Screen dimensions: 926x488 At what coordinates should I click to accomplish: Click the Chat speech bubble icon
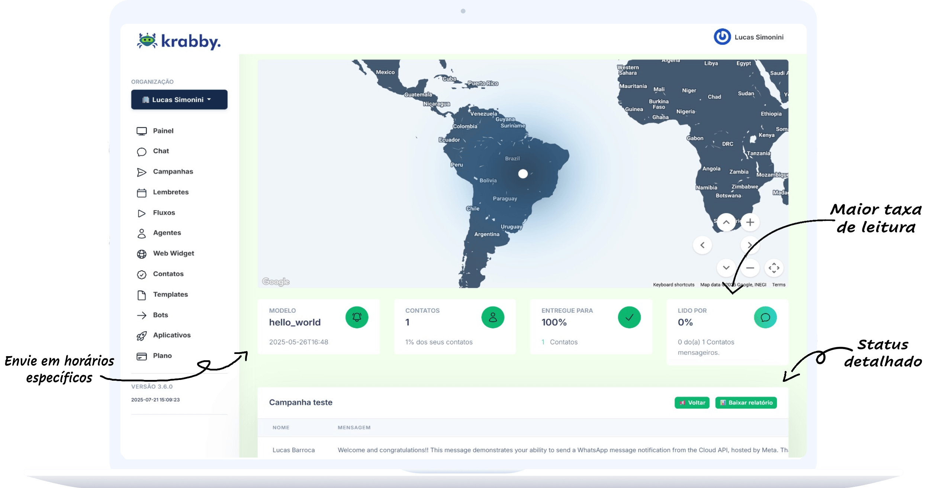tap(142, 152)
